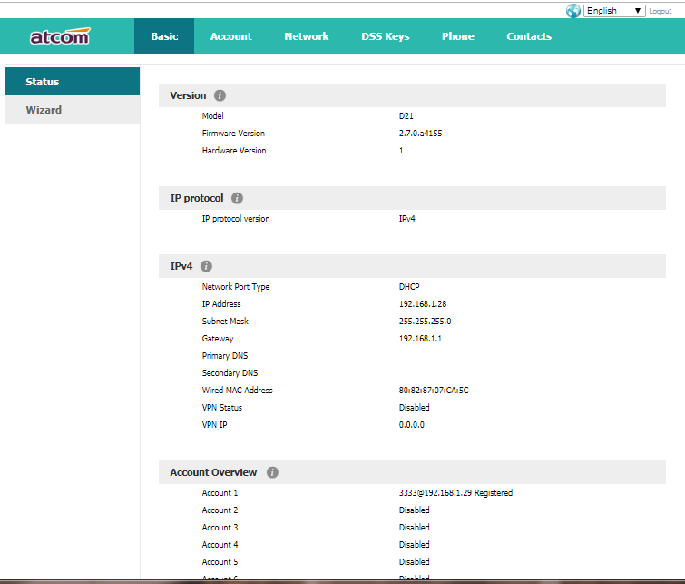Click the model value D21

pos(406,116)
